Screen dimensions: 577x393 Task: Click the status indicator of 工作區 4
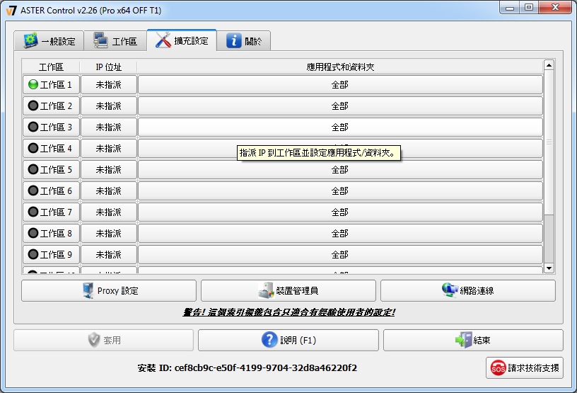click(x=33, y=148)
